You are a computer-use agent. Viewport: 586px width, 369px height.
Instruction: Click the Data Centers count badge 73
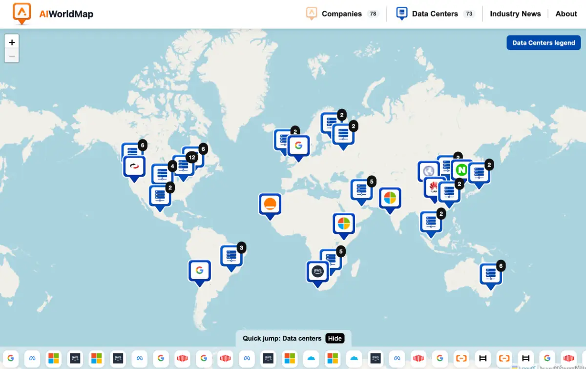pos(469,14)
